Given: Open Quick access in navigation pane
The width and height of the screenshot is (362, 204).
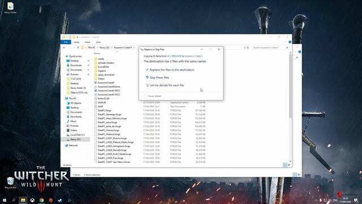Looking at the screenshot, I should click(x=74, y=56).
